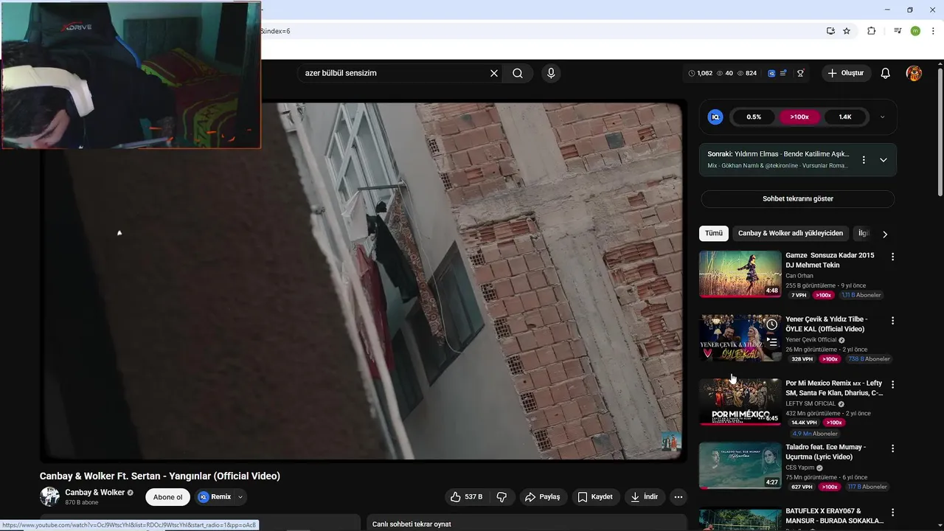Screen dimensions: 944x531
Task: Open the Remix button dropdown arrow
Action: point(240,497)
